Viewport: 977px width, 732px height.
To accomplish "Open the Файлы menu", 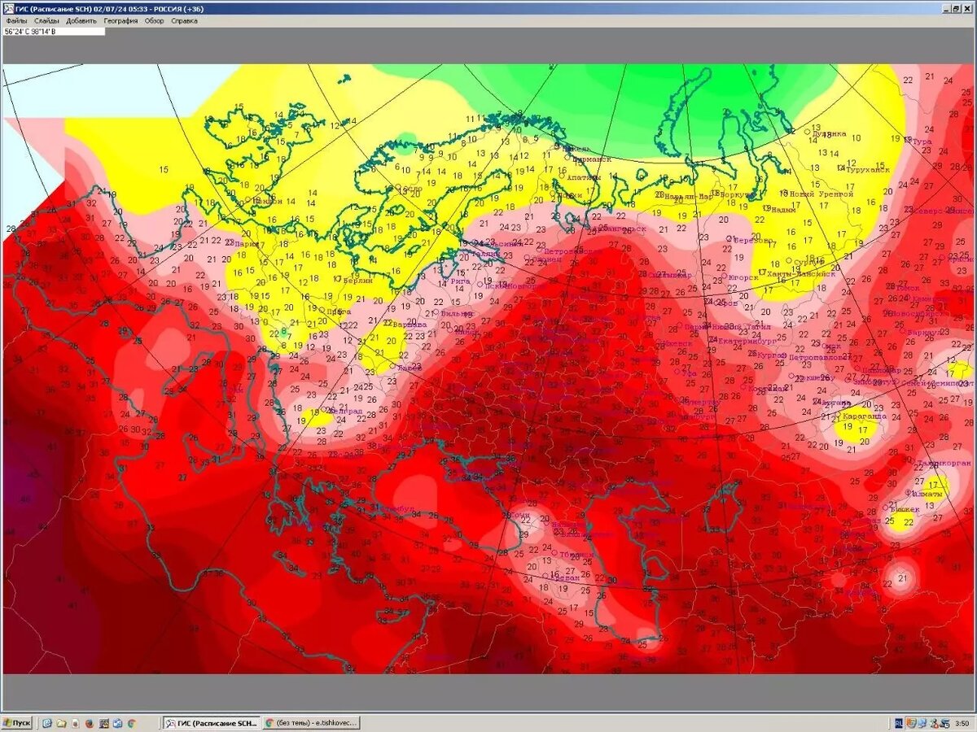I will [x=16, y=20].
